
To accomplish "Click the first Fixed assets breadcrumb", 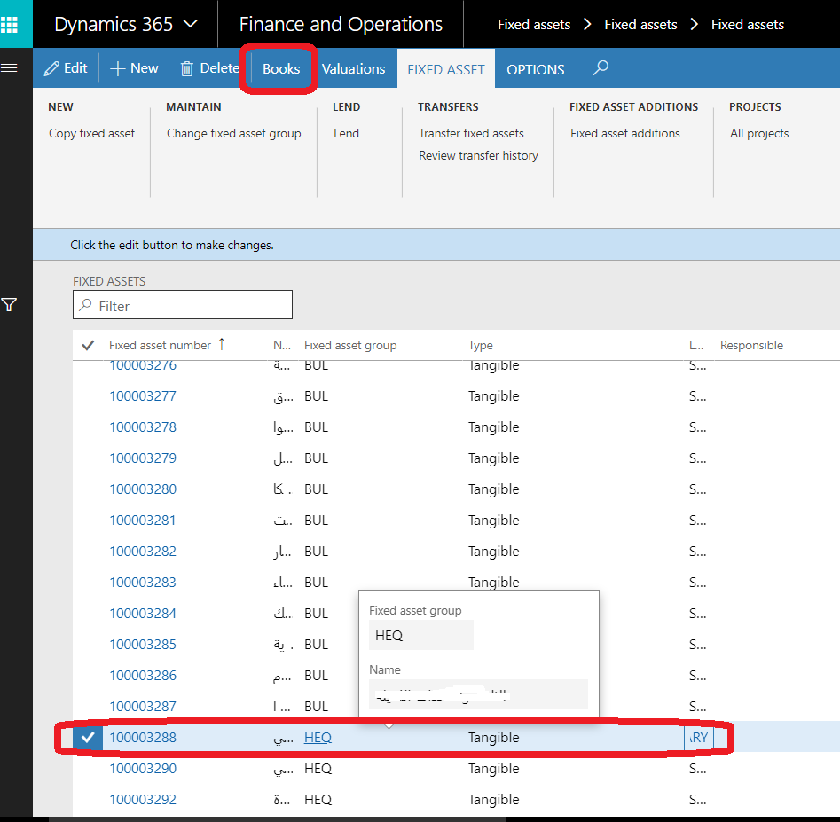I will [534, 25].
